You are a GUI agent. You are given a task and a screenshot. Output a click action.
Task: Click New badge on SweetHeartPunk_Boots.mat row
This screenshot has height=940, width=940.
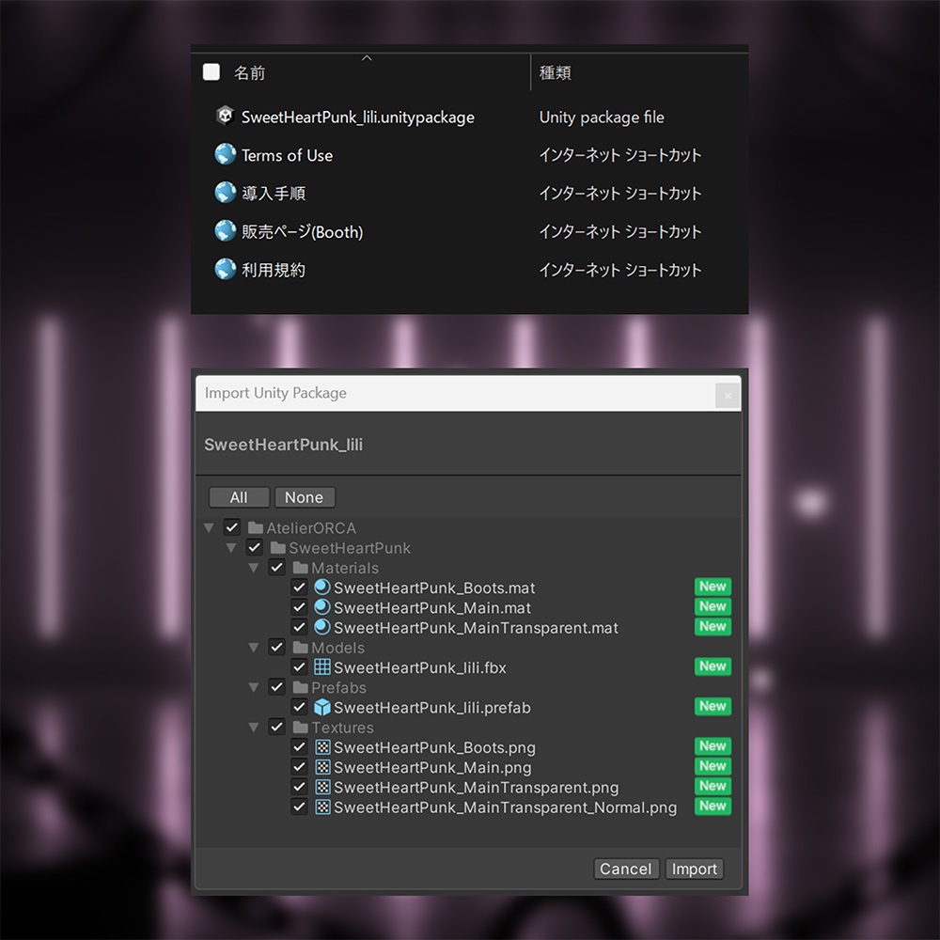713,587
